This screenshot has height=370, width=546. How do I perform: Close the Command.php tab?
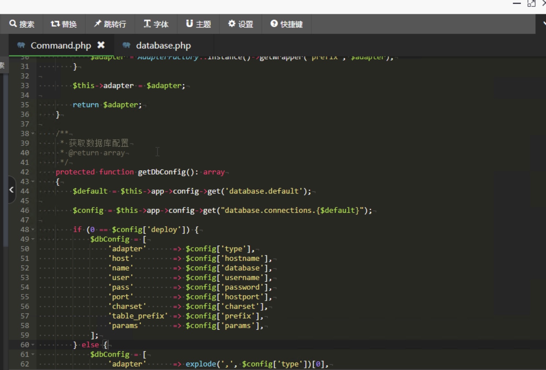[x=102, y=45]
